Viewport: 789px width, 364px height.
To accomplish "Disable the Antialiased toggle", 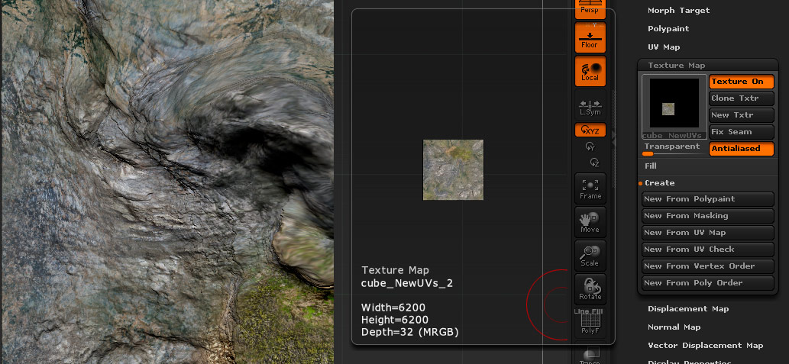I will (741, 149).
